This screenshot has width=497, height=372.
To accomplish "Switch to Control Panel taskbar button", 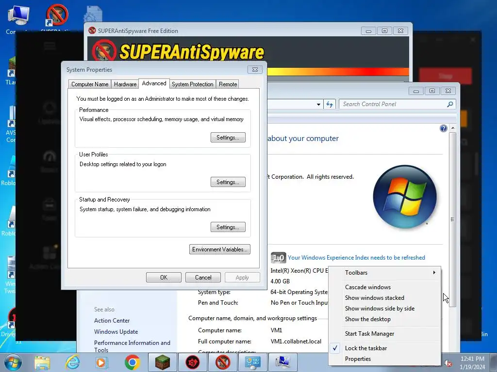I will pyautogui.click(x=252, y=362).
